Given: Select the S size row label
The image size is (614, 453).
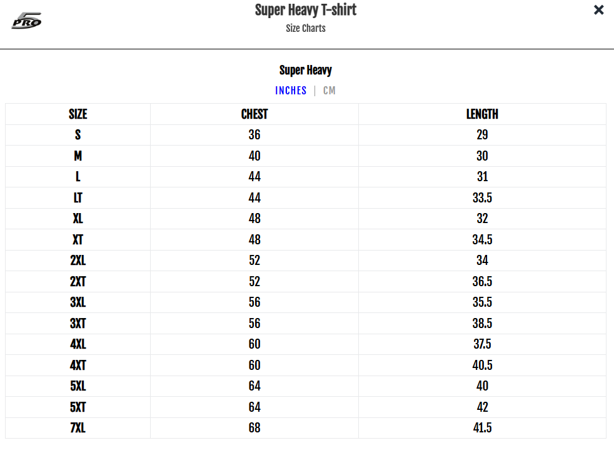Looking at the screenshot, I should [78, 135].
